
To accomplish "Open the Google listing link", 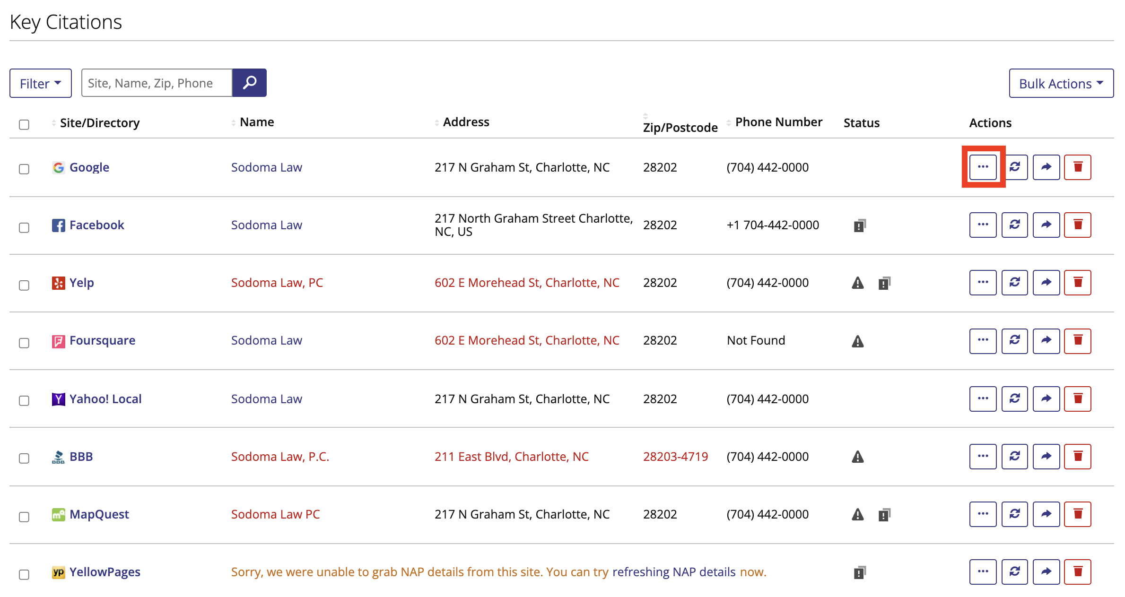I will 89,167.
